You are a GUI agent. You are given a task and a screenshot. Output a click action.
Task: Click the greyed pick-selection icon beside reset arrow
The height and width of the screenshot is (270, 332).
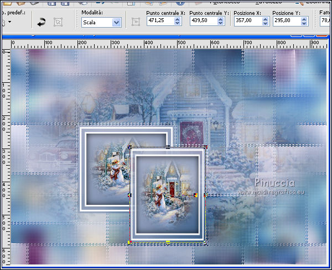[58, 22]
